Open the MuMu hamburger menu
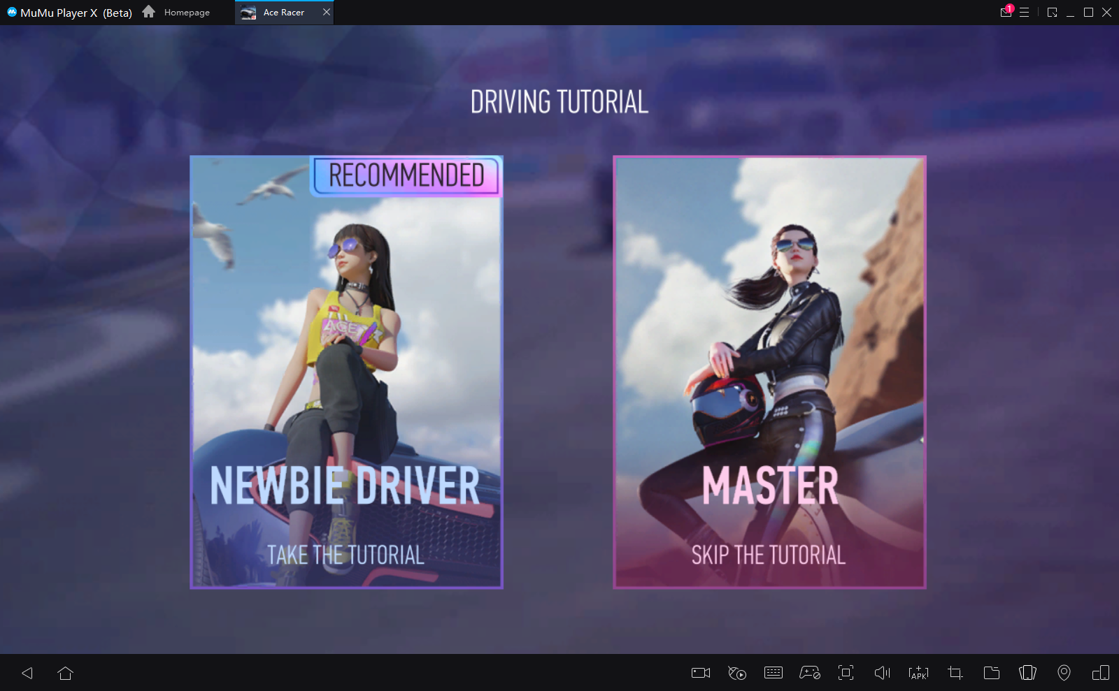 coord(1025,13)
